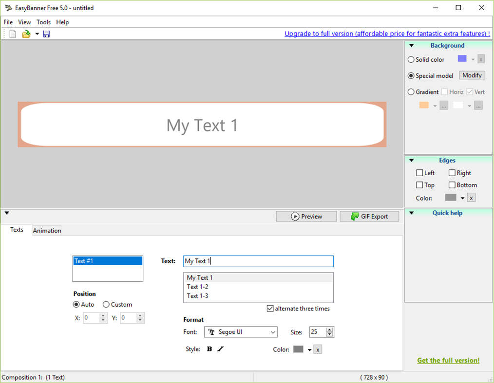494x383 pixels.
Task: Click the Preview button
Action: tap(306, 216)
